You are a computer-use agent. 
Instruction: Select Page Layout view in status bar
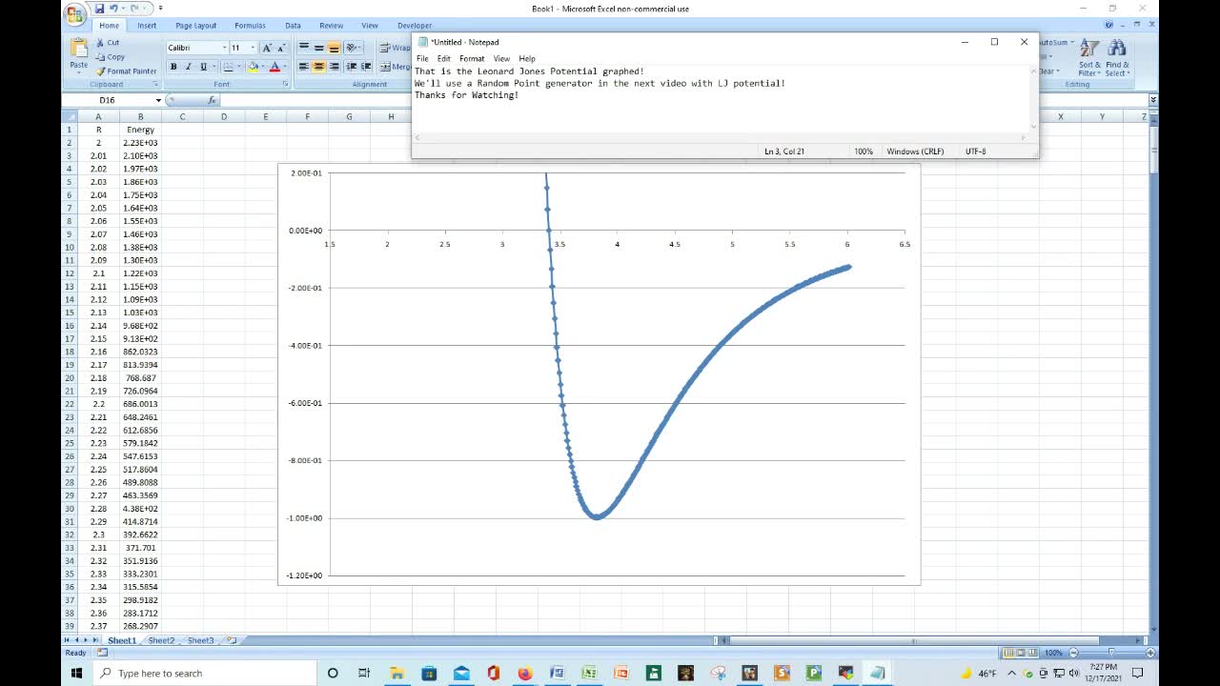point(1022,653)
